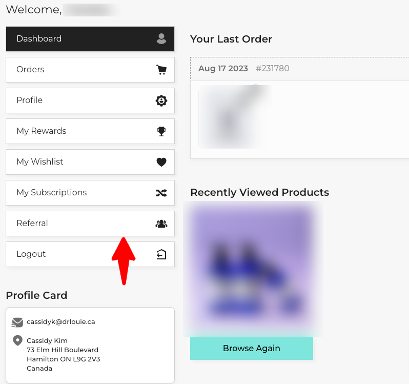
Task: Click the Logout exit arrow icon
Action: [161, 254]
